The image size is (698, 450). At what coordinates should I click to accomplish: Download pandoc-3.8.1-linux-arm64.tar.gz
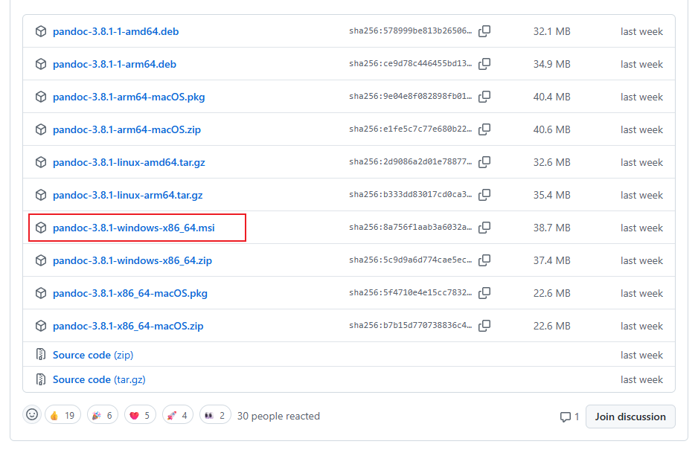point(128,195)
